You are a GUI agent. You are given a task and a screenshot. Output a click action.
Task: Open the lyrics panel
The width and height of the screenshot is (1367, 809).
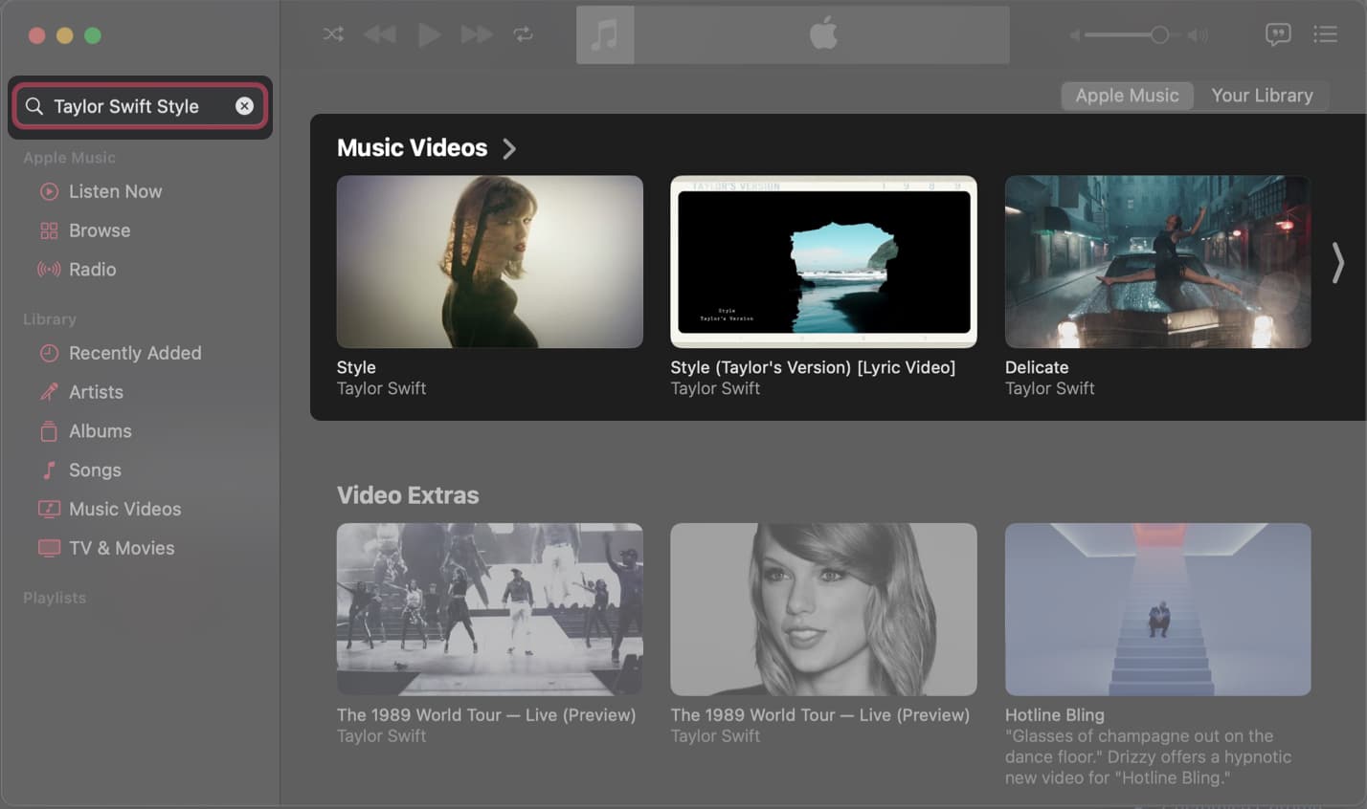point(1278,34)
